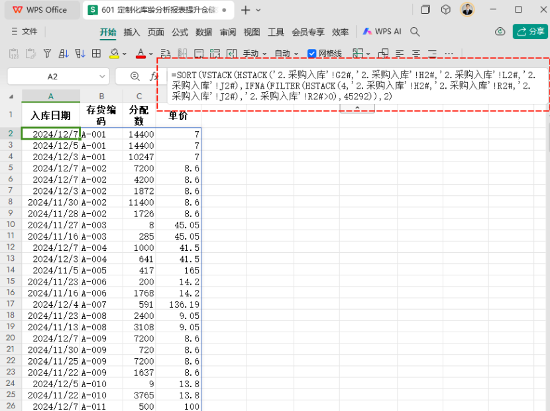
Task: Click the user profile avatar
Action: pyautogui.click(x=468, y=10)
